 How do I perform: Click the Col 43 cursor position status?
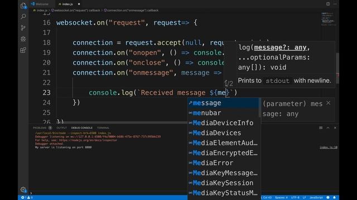[267, 198]
